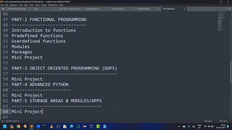Click the Predefined functions line
Image resolution: width=232 pixels, height=130 pixels.
37,36
